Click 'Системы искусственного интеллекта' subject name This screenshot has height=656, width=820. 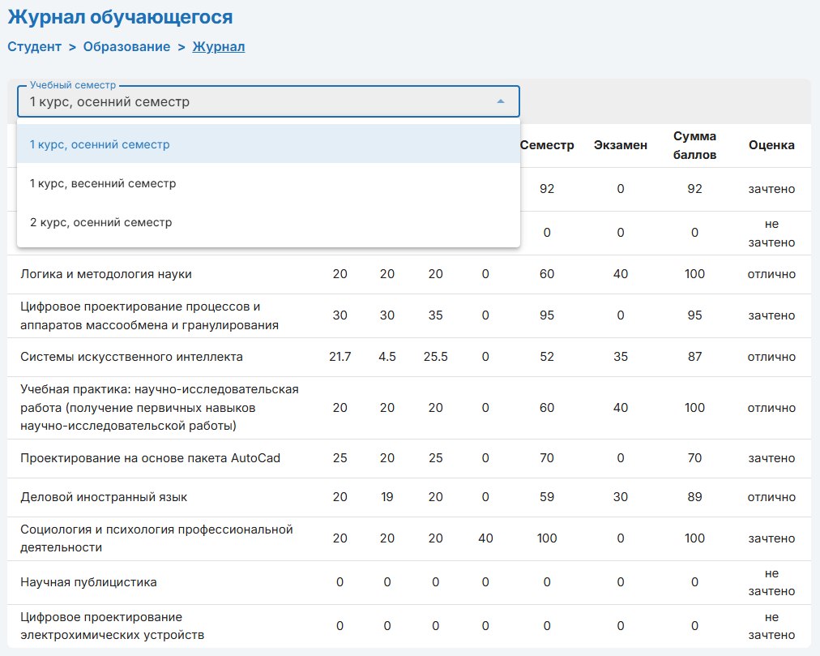[131, 357]
